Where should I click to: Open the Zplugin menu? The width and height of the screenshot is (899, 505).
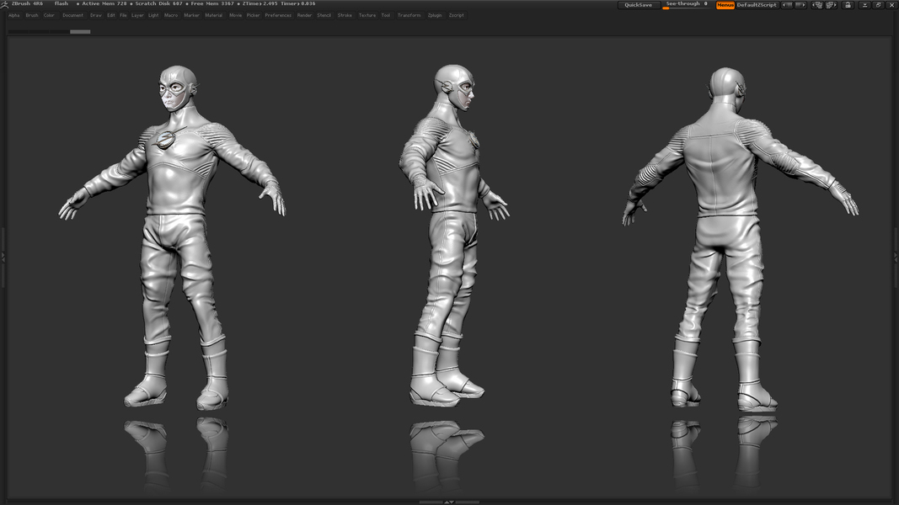(x=435, y=15)
